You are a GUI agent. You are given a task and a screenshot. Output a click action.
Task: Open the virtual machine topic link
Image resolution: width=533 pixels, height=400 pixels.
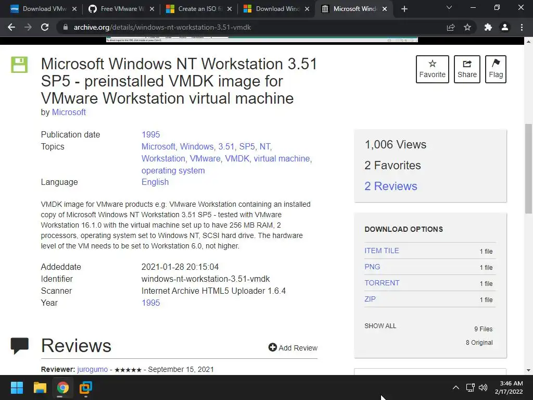tap(282, 158)
